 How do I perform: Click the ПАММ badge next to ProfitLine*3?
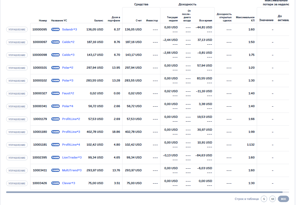click(55, 132)
